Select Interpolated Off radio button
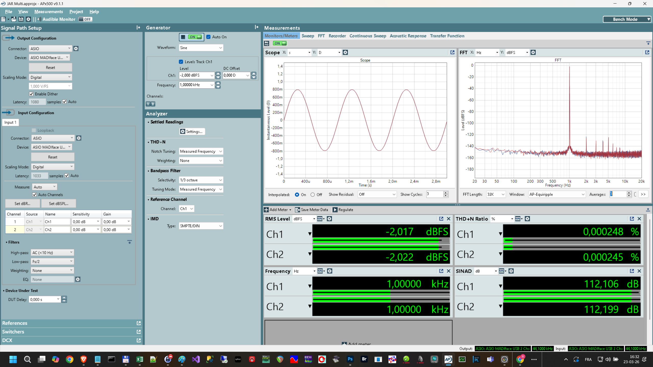Screen dimensions: 653x367 312,194
